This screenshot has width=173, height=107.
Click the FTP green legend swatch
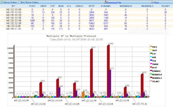coord(151,53)
